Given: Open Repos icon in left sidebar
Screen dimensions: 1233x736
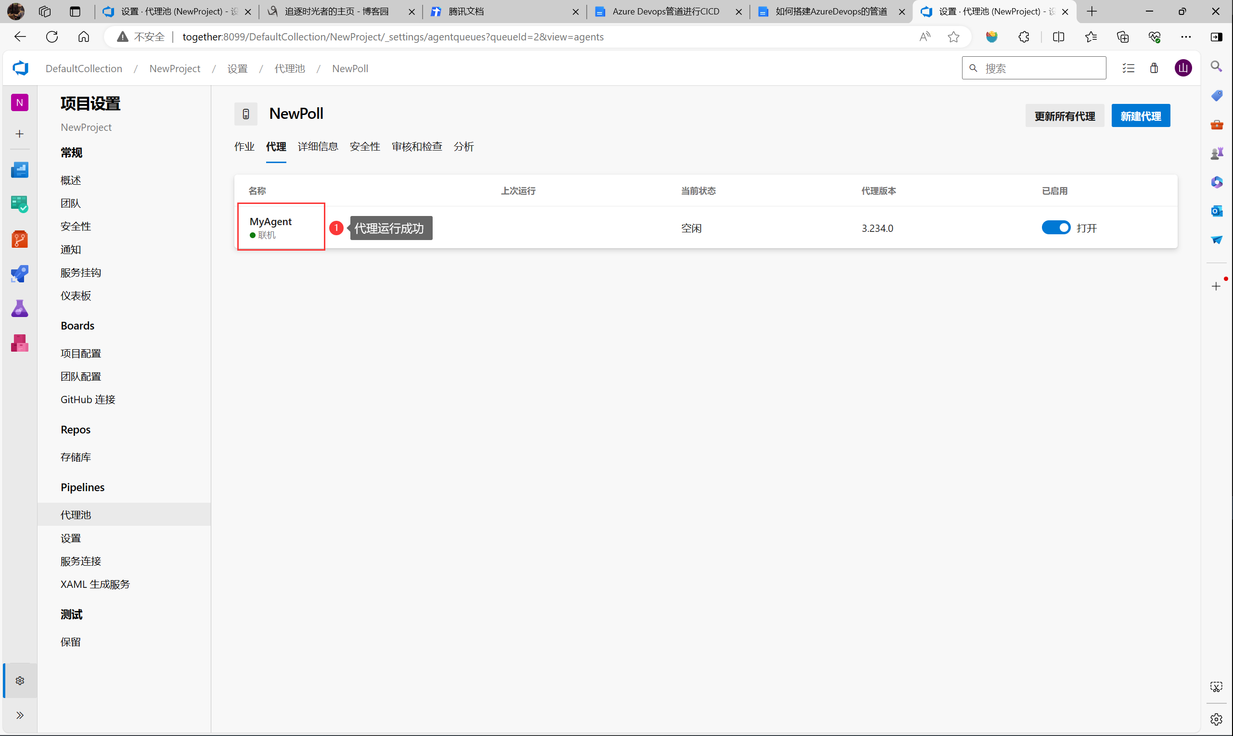Looking at the screenshot, I should pyautogui.click(x=19, y=239).
